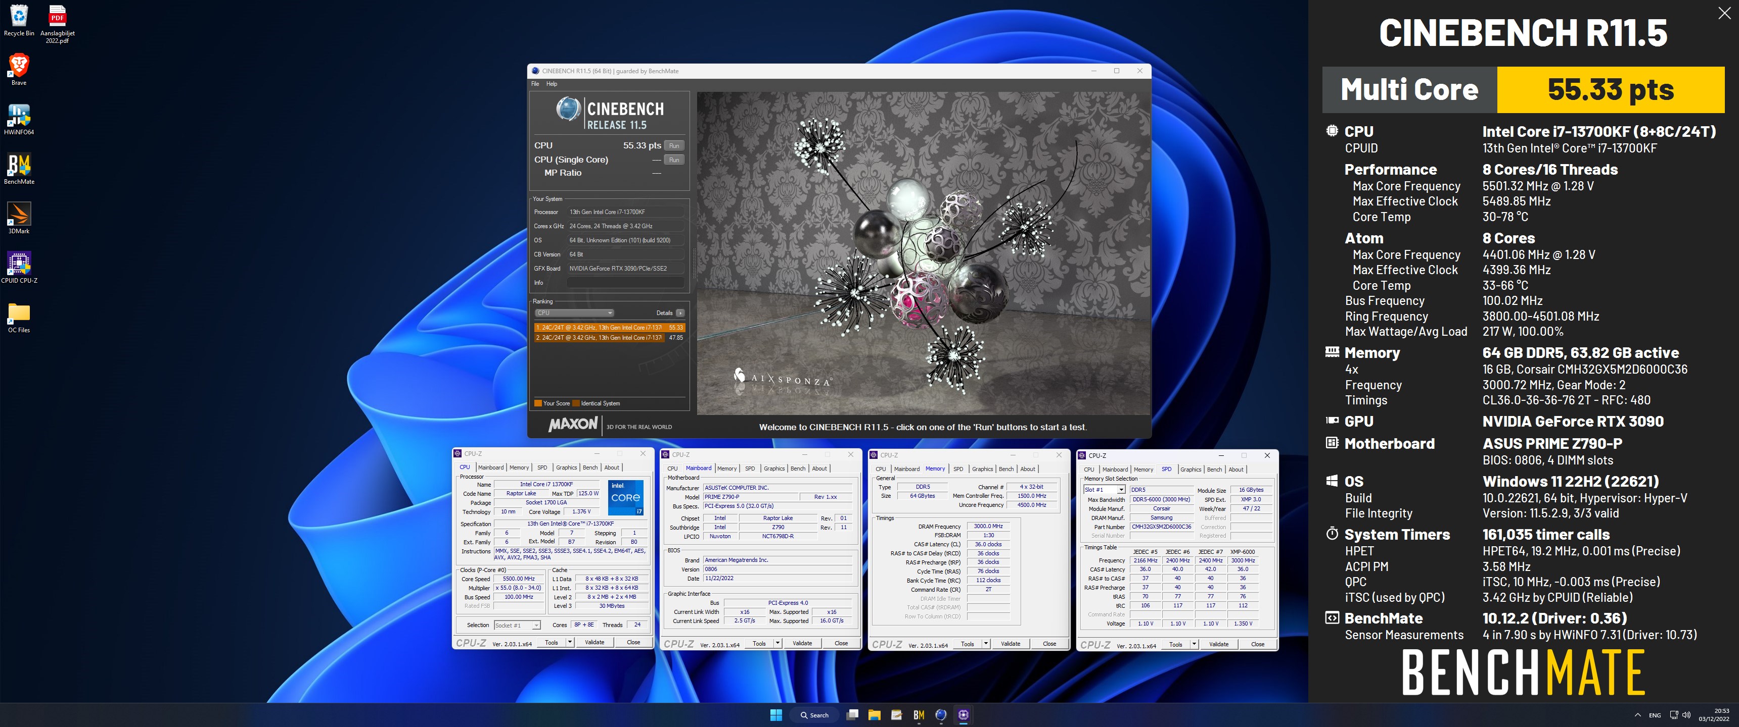Click Tools button in first CPU-Z window

click(552, 642)
